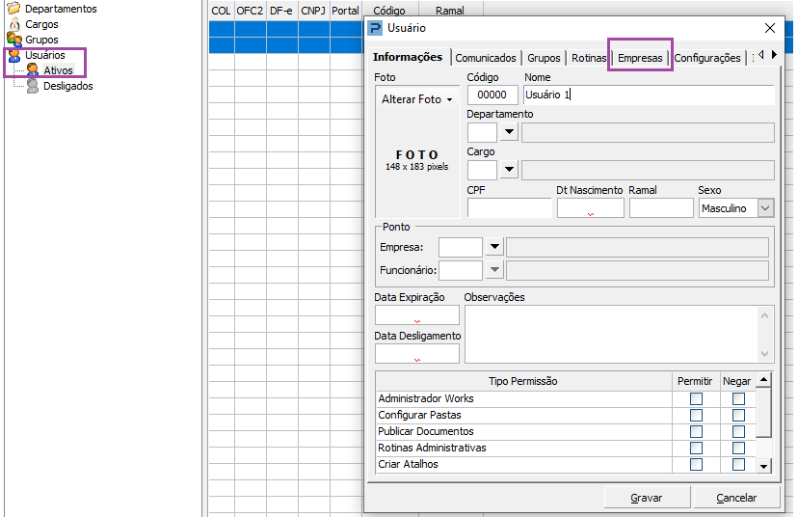Open the Alterar Foto dropdown

pos(417,99)
